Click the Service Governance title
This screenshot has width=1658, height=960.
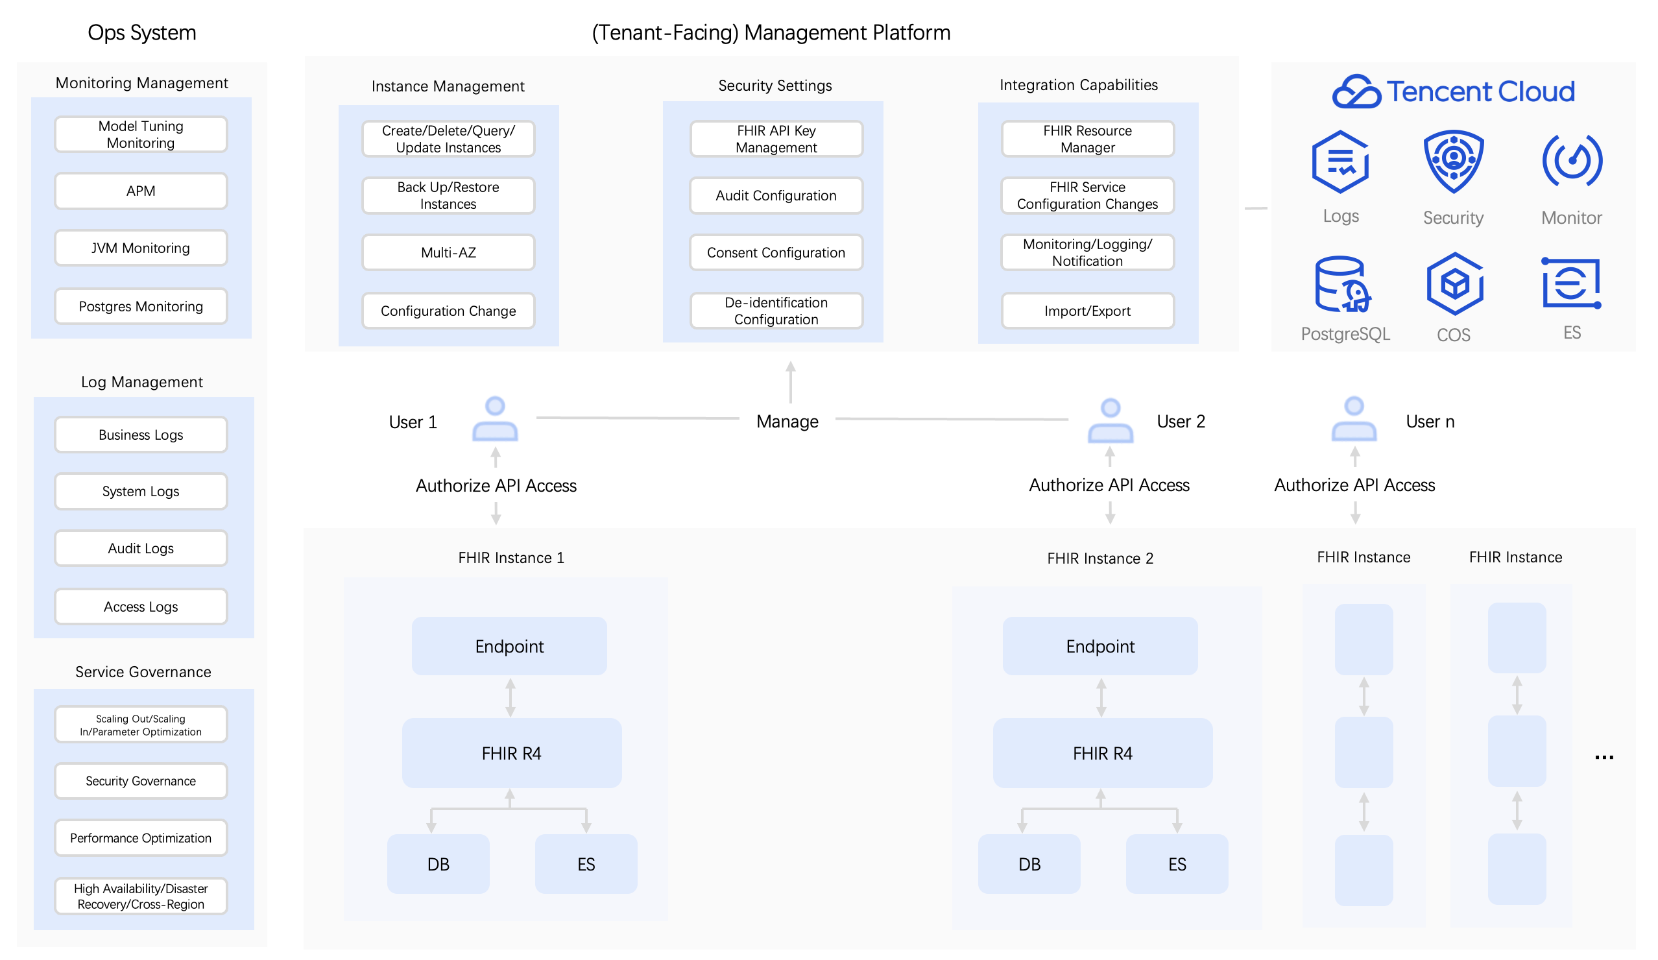click(143, 672)
